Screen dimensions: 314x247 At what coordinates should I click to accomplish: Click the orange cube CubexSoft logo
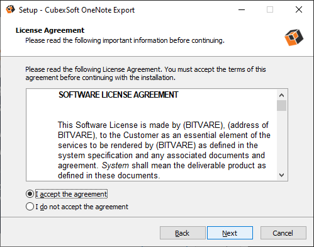click(294, 37)
